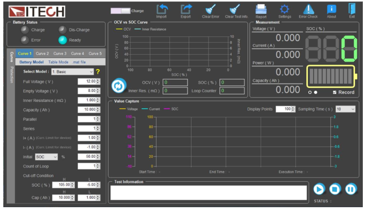This screenshot has height=211, width=368.
Task: Open the About info icon
Action: point(331,9)
